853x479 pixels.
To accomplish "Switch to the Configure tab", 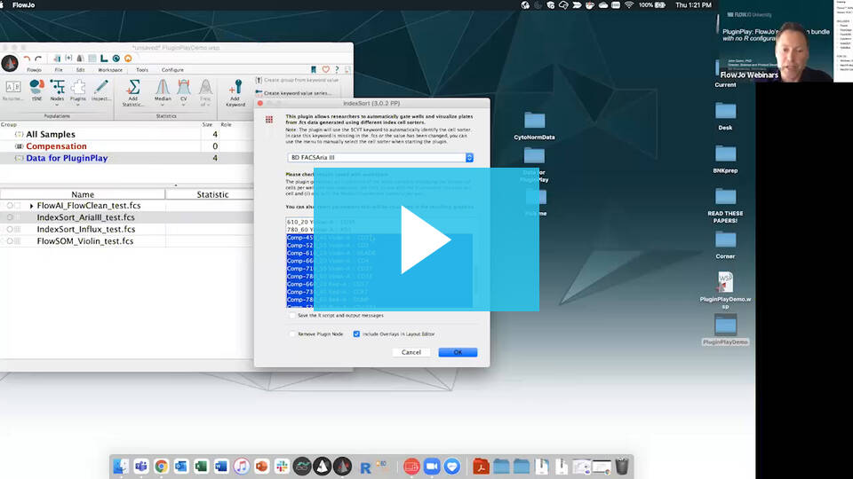I will (172, 70).
